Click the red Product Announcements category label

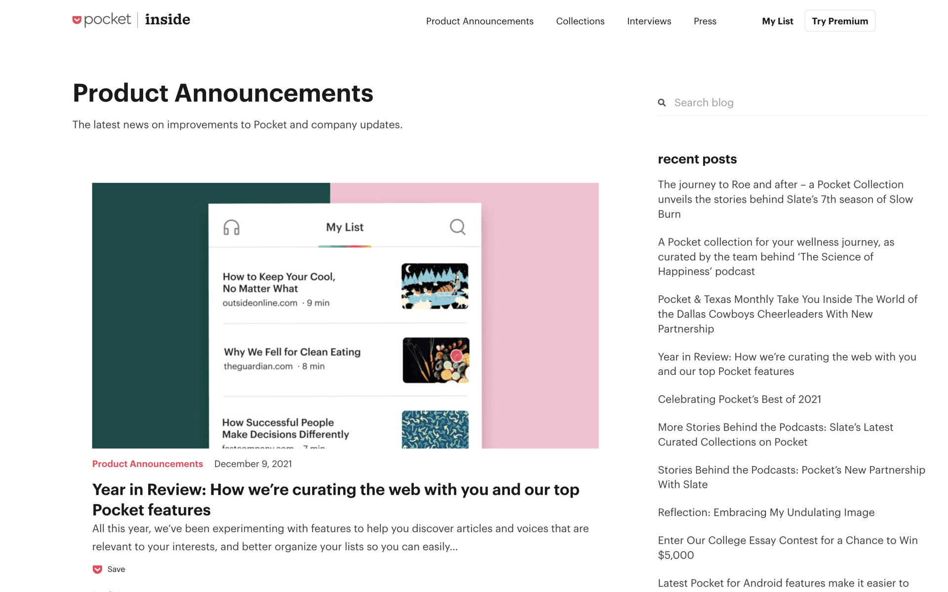coord(148,464)
